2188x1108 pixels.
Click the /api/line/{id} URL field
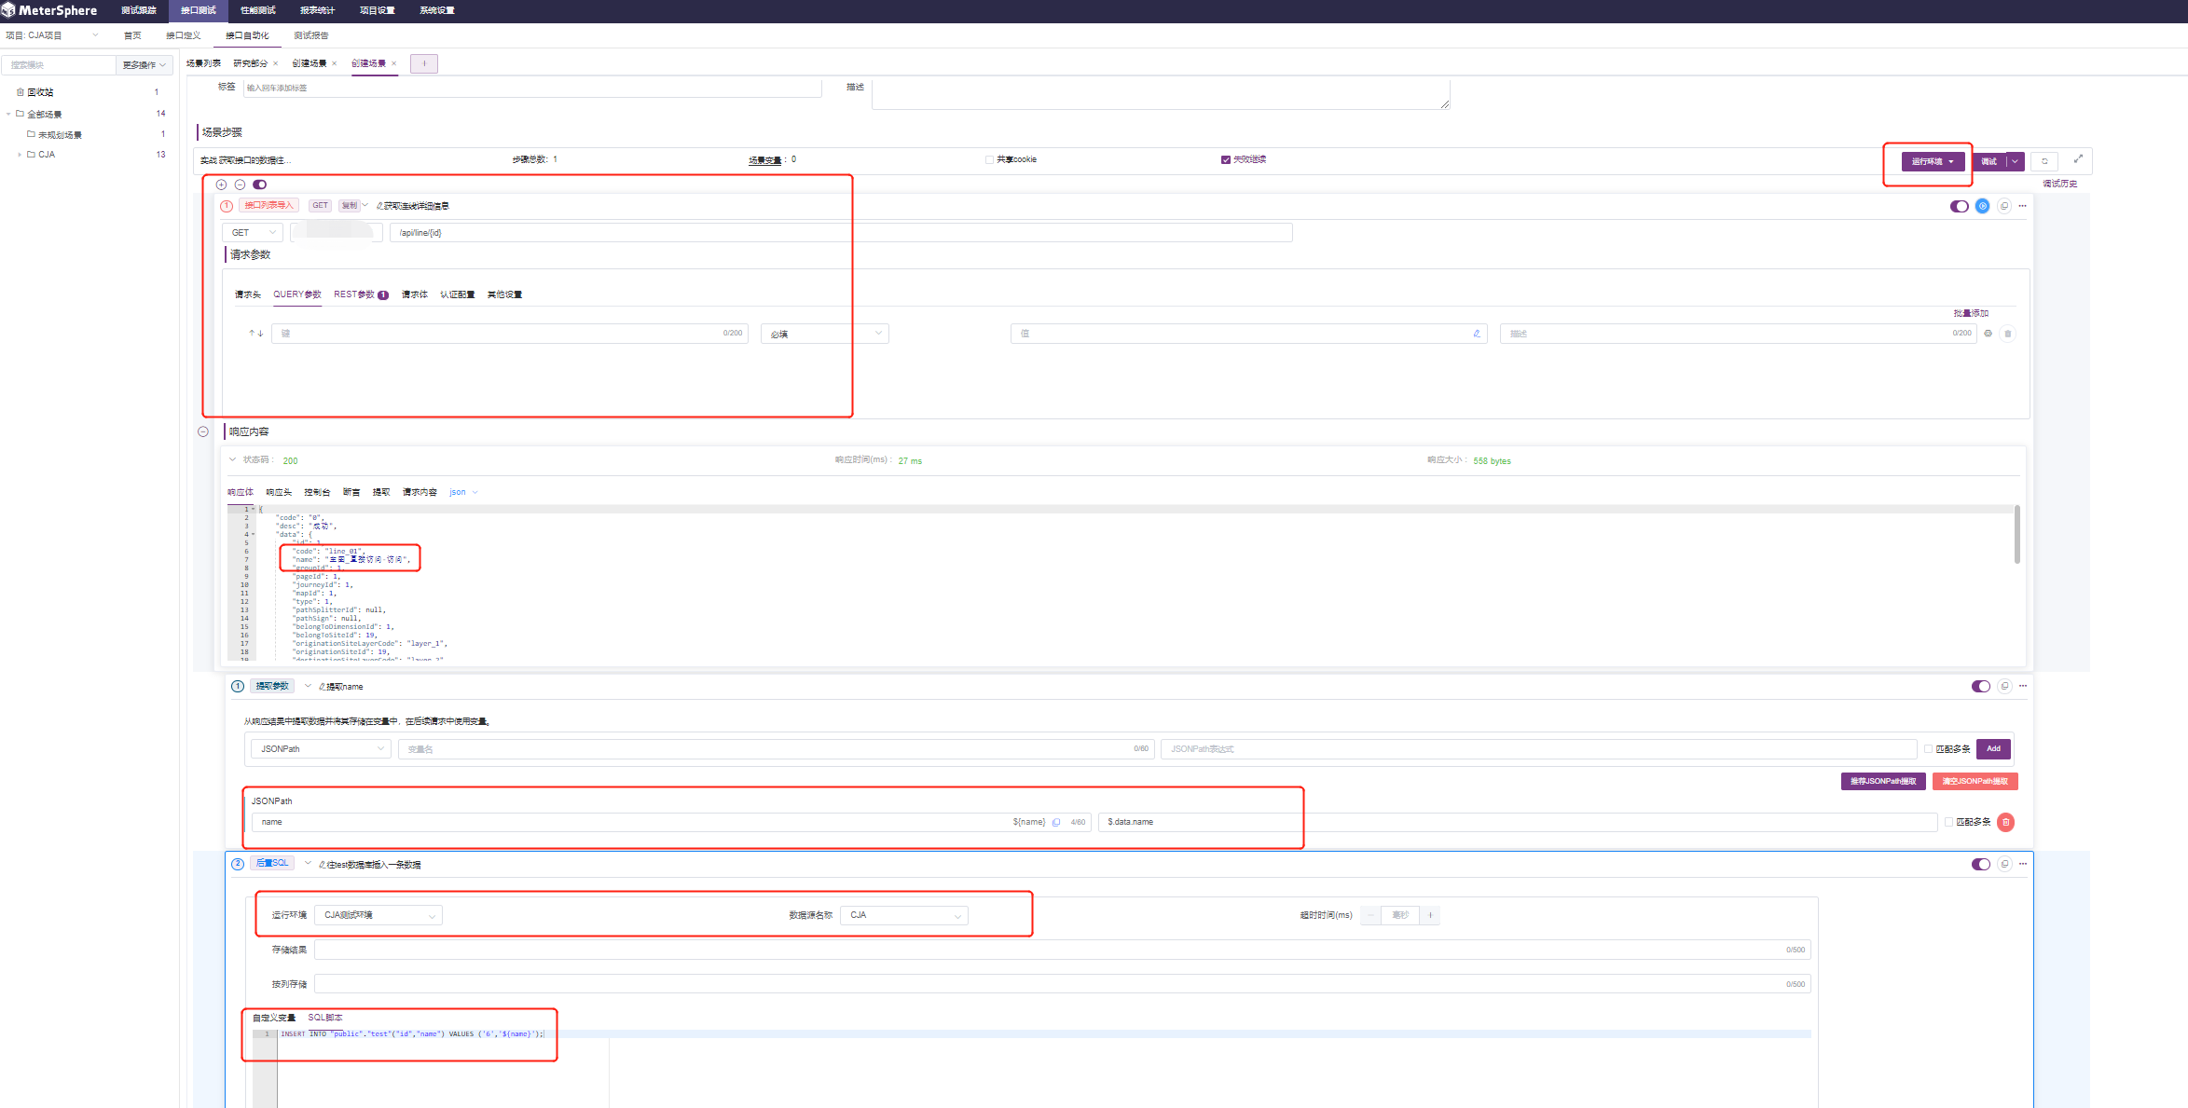pos(839,232)
